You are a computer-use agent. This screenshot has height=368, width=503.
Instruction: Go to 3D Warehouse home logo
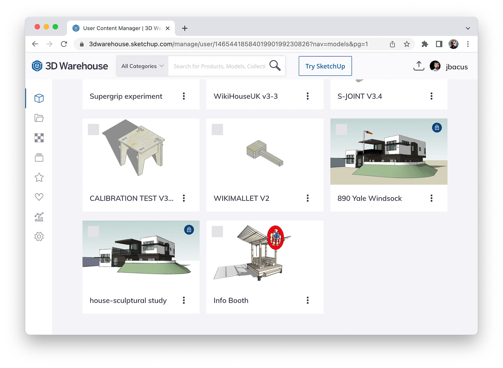[x=70, y=66]
